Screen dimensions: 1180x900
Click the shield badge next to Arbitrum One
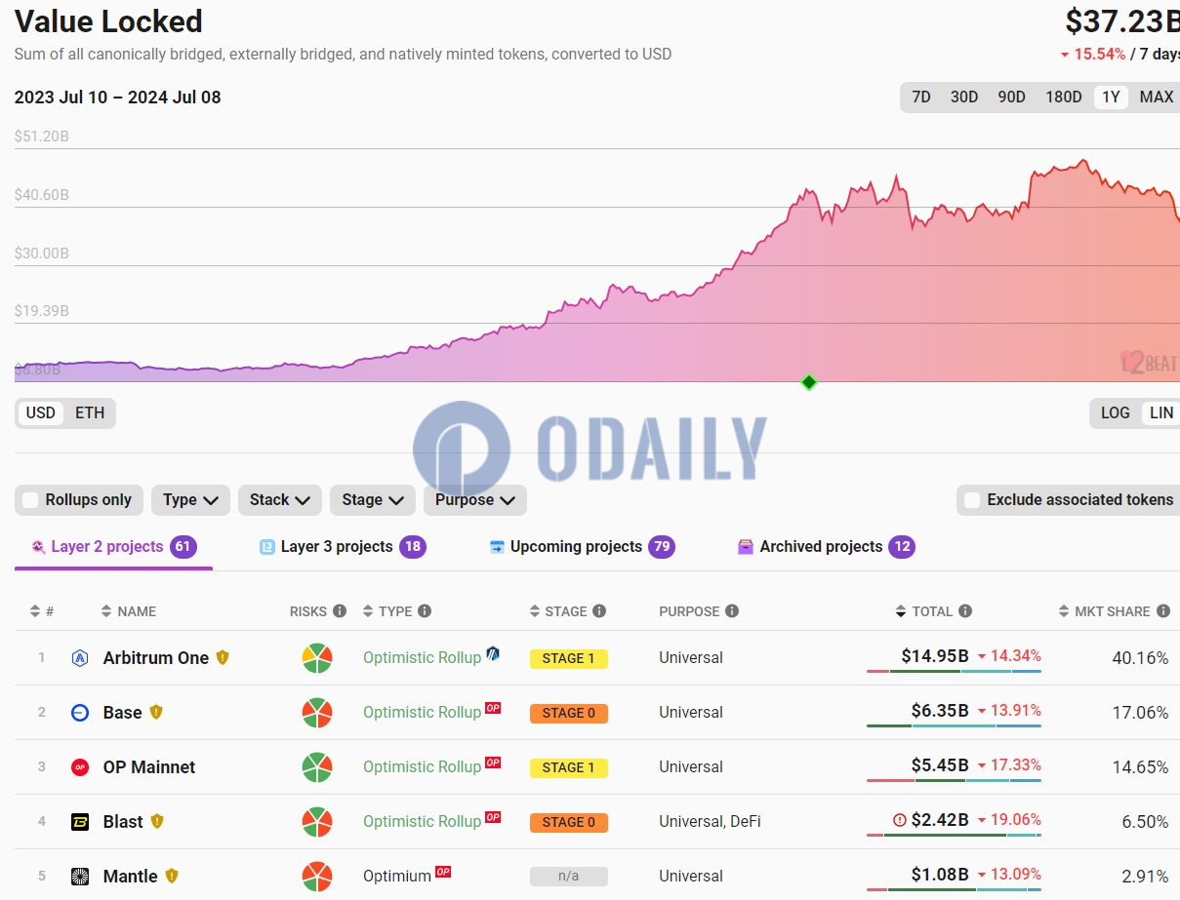coord(223,657)
